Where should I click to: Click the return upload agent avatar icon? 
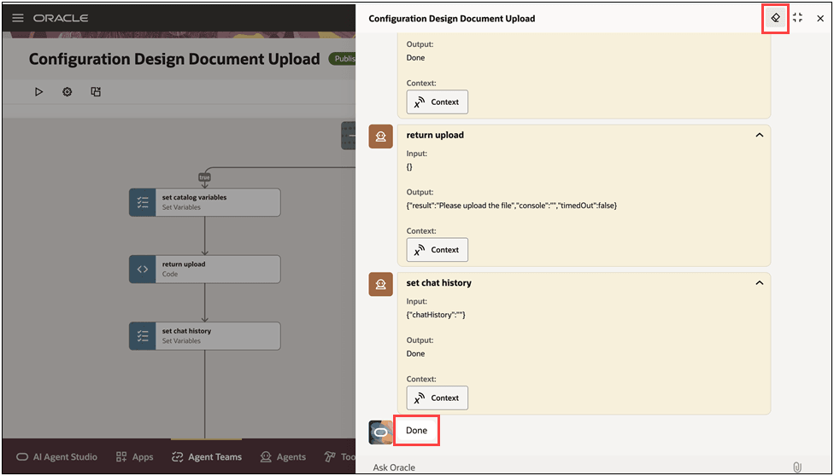click(x=381, y=136)
